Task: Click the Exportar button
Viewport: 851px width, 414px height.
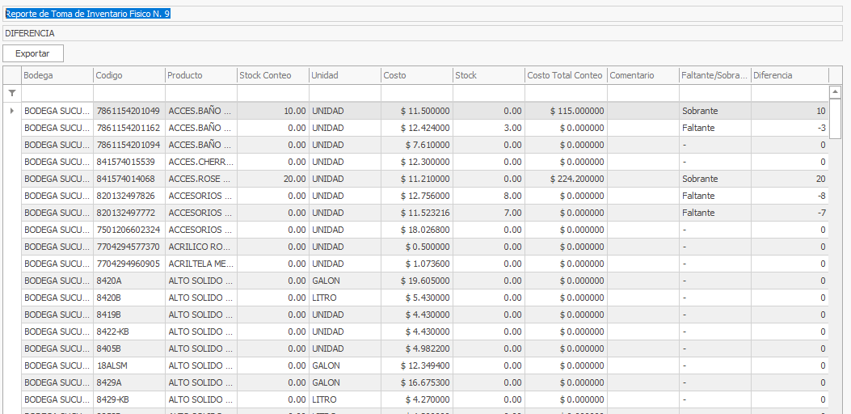Action: click(x=33, y=53)
